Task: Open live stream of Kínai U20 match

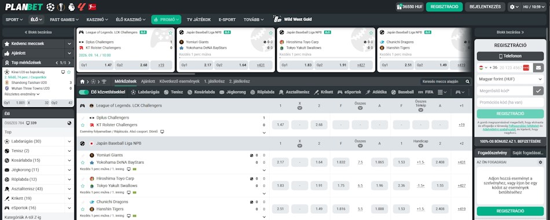Action: click(63, 72)
